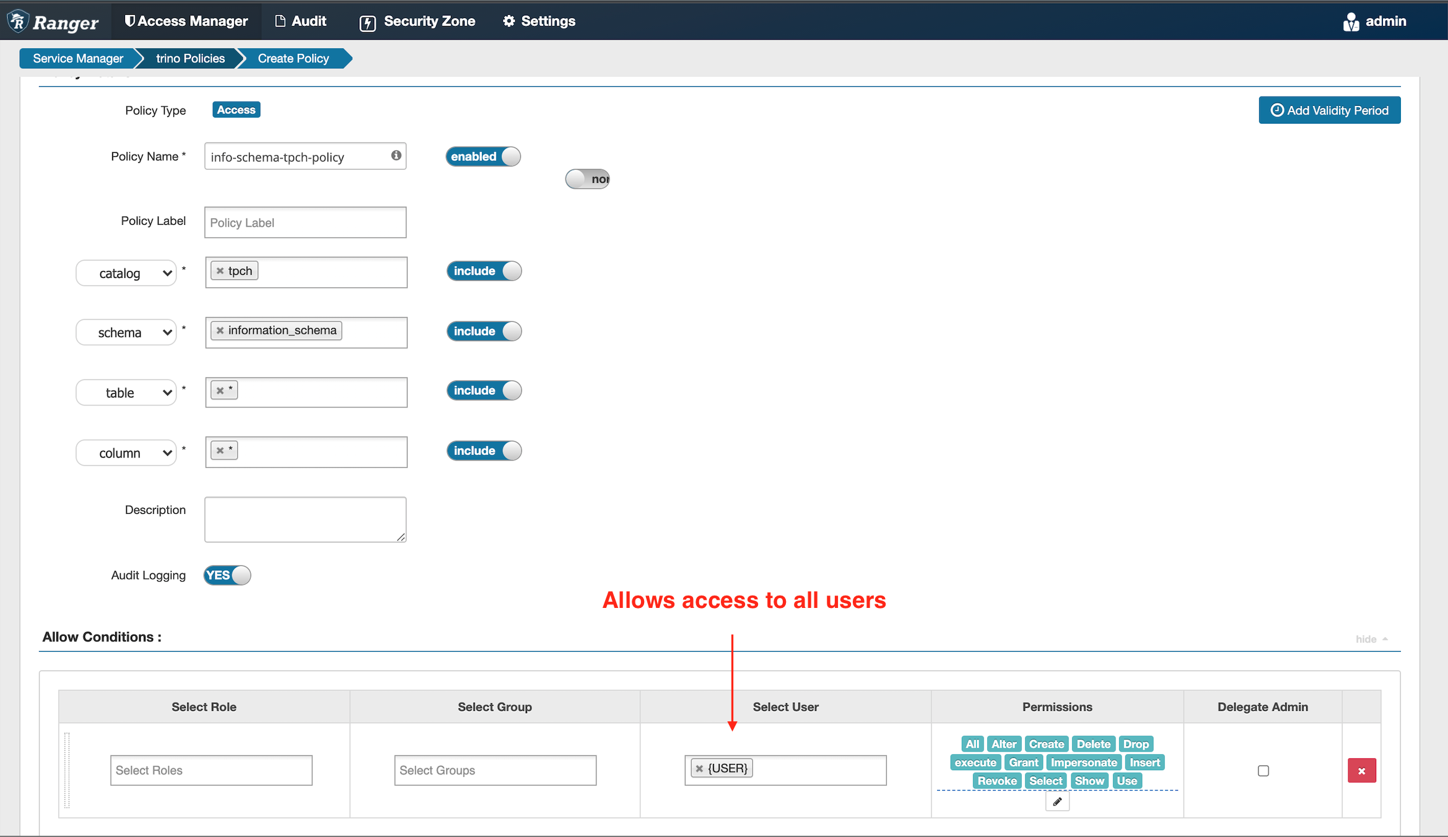Go to trino Policies breadcrumb

tap(190, 58)
